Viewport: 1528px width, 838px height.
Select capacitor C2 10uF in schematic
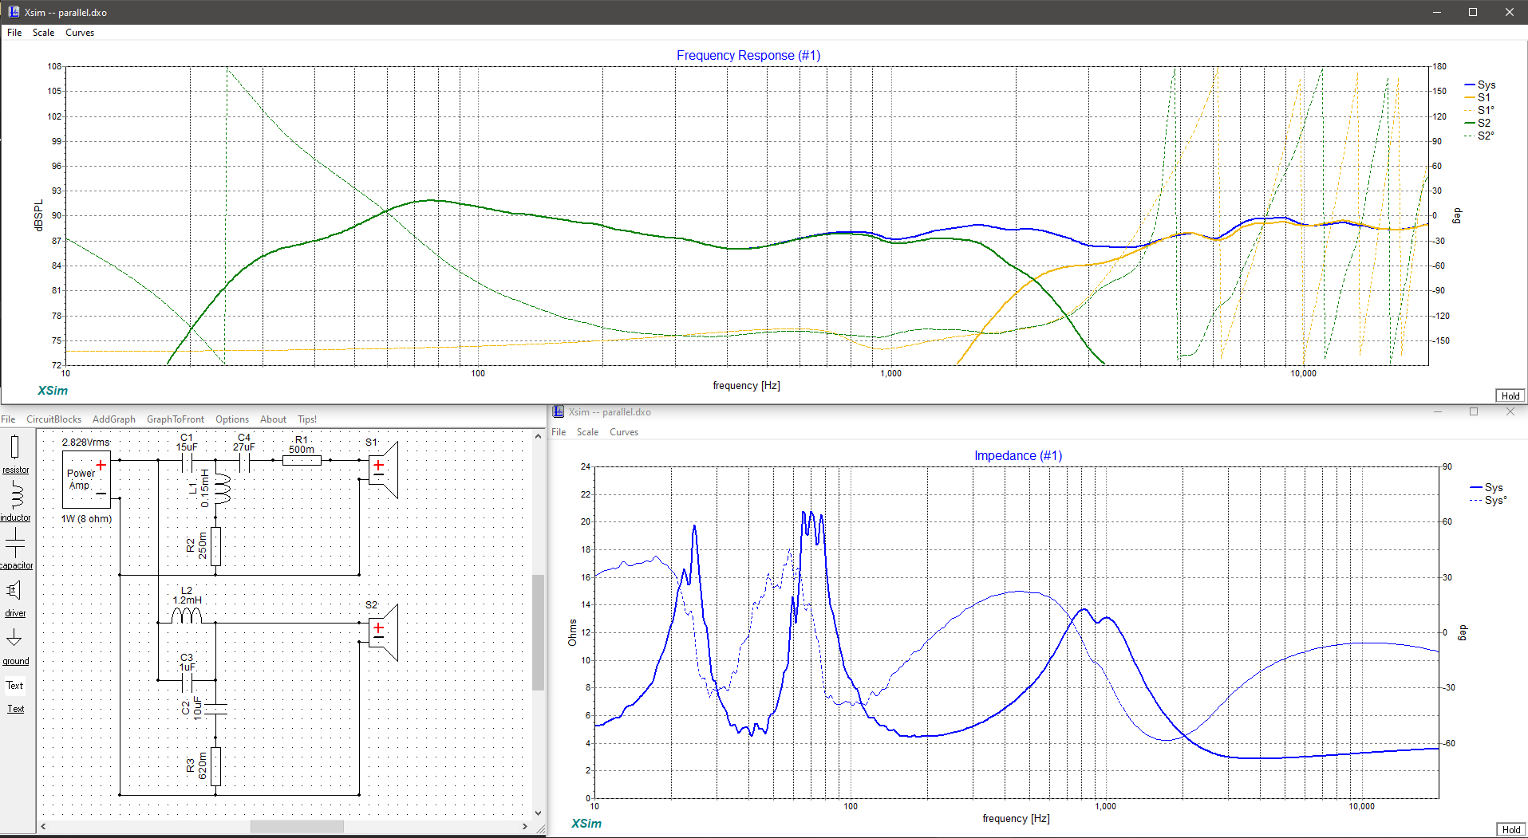click(215, 708)
